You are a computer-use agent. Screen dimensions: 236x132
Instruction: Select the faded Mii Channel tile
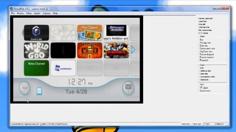[x=63, y=33]
